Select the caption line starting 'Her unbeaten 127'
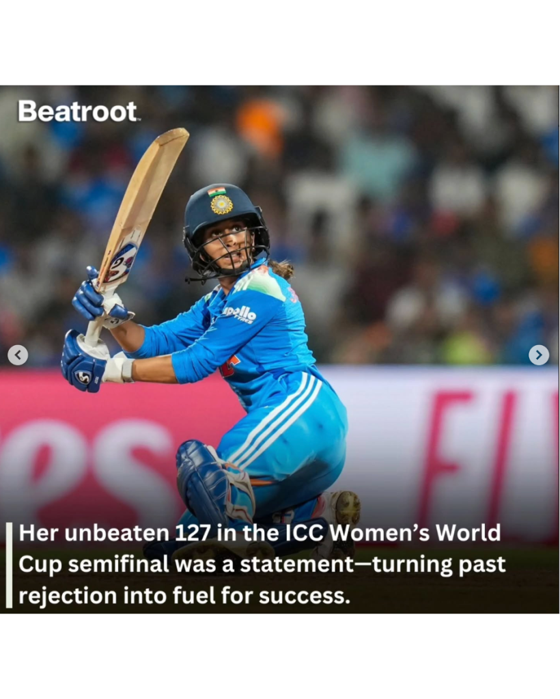Image resolution: width=560 pixels, height=699 pixels. [x=260, y=533]
